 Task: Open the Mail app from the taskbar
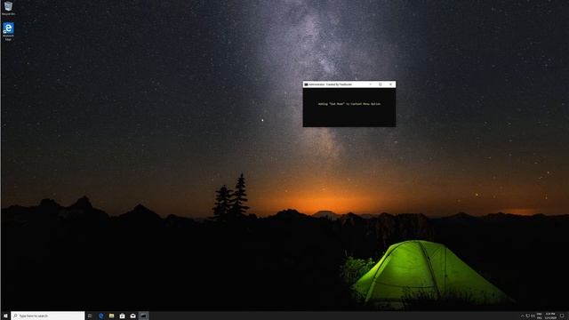coord(132,316)
